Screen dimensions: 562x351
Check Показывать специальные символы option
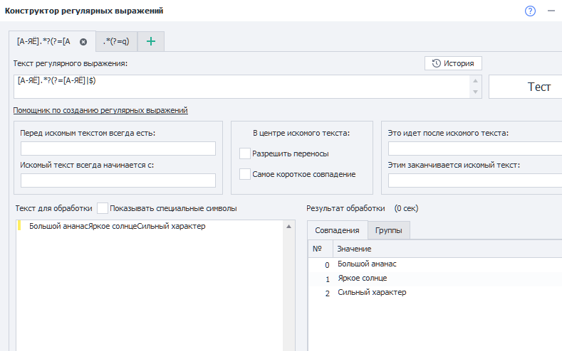[x=103, y=208]
